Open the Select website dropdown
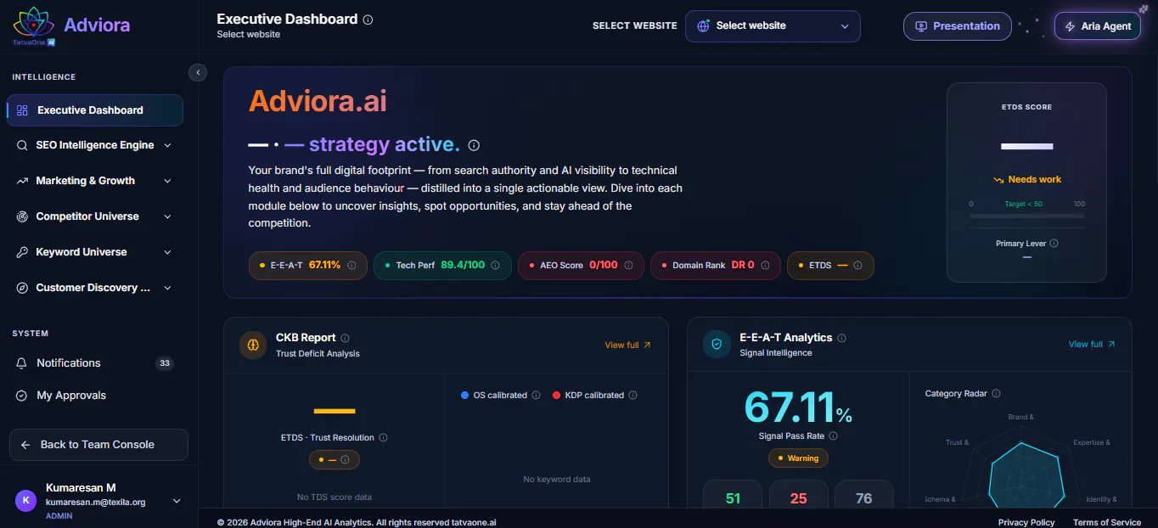 (x=773, y=25)
